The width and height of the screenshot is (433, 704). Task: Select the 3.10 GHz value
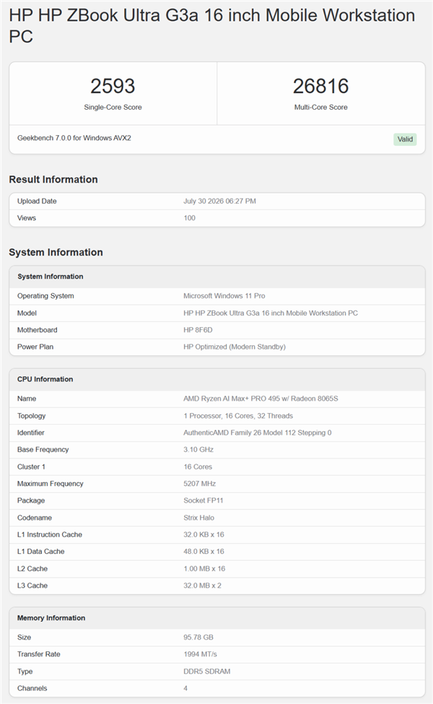pos(198,449)
